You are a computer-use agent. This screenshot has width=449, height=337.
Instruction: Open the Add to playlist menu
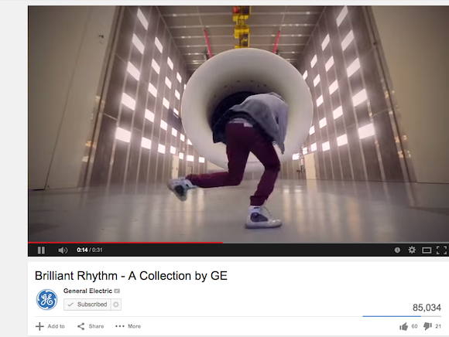(x=50, y=326)
